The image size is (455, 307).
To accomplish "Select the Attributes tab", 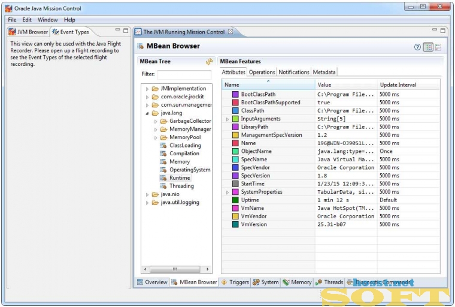I will click(x=233, y=72).
